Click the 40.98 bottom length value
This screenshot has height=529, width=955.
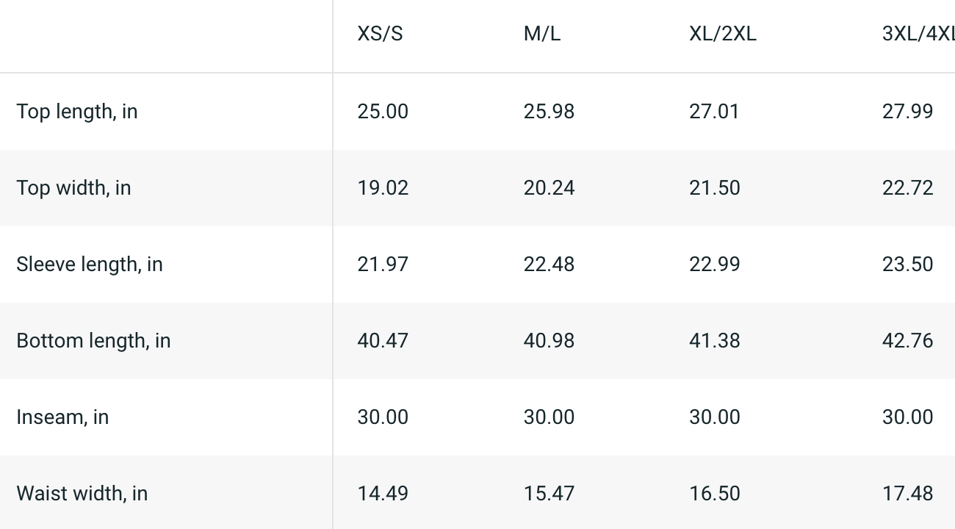(x=549, y=341)
